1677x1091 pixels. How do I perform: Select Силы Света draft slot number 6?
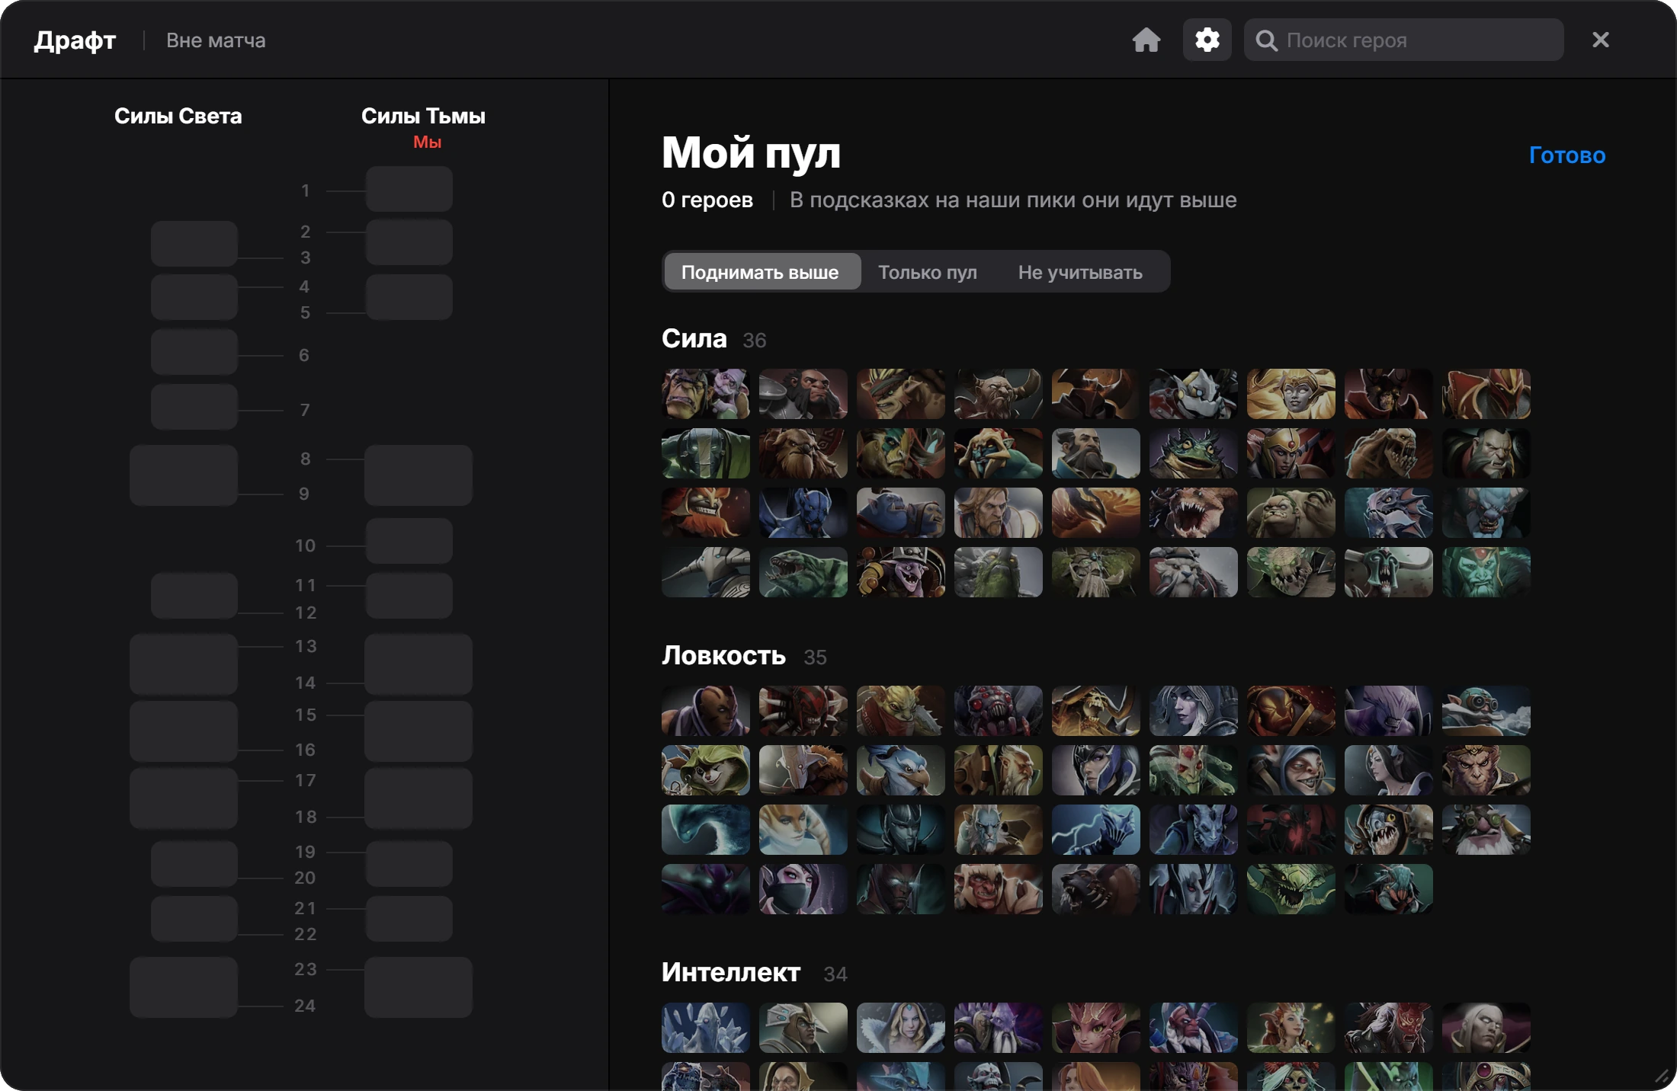click(194, 352)
